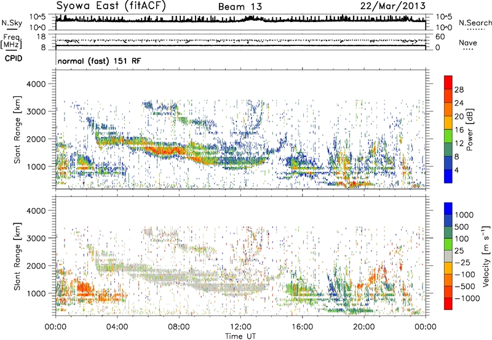The width and height of the screenshot is (492, 340).
Task: Click the 'CPID' label
Action: pos(14,58)
